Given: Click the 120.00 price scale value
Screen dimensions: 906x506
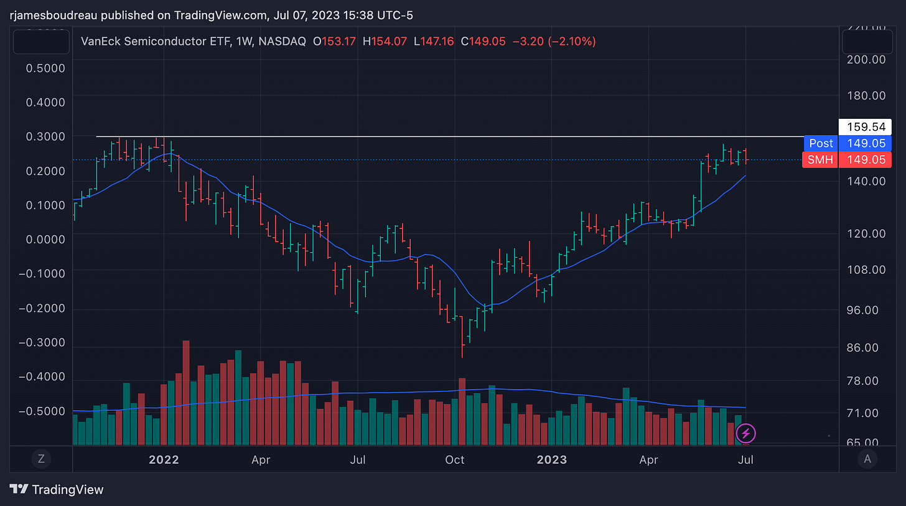Looking at the screenshot, I should pyautogui.click(x=867, y=234).
